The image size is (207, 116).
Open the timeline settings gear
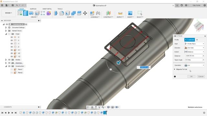coord(204,113)
